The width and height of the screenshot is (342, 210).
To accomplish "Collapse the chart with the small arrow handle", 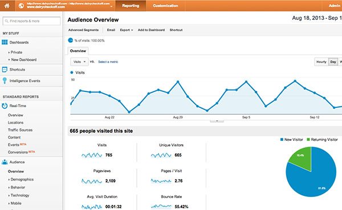I will point(217,121).
